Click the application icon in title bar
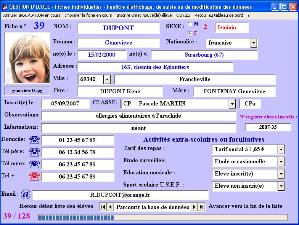Viewport: 299px width, 225px height. click(x=5, y=7)
